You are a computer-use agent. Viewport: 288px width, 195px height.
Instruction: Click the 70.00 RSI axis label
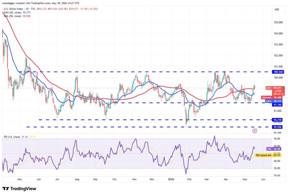(x=277, y=139)
